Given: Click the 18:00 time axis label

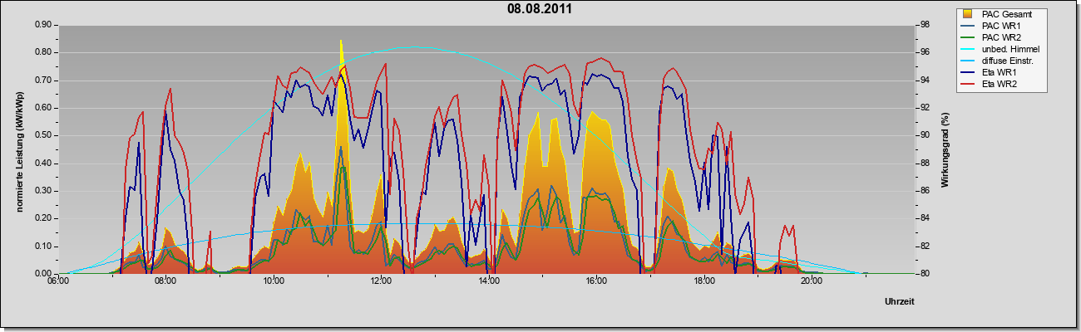Looking at the screenshot, I should (x=703, y=282).
